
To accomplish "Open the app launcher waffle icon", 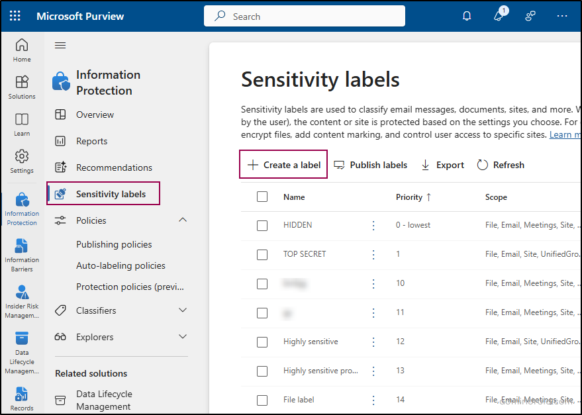I will click(15, 16).
